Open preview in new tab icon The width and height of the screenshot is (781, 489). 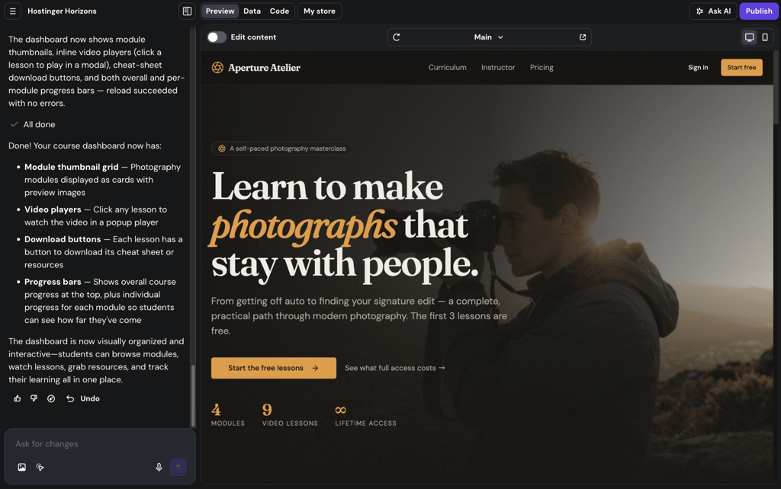point(582,37)
